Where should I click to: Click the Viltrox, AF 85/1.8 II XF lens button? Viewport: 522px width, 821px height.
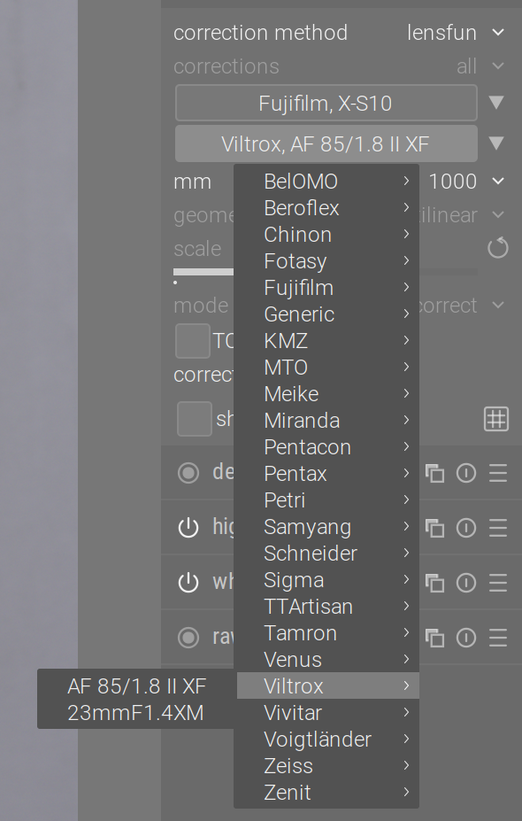click(x=326, y=143)
